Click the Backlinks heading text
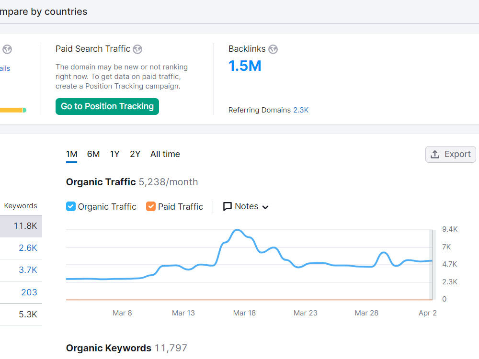Viewport: 479px width, 359px height. (247, 49)
